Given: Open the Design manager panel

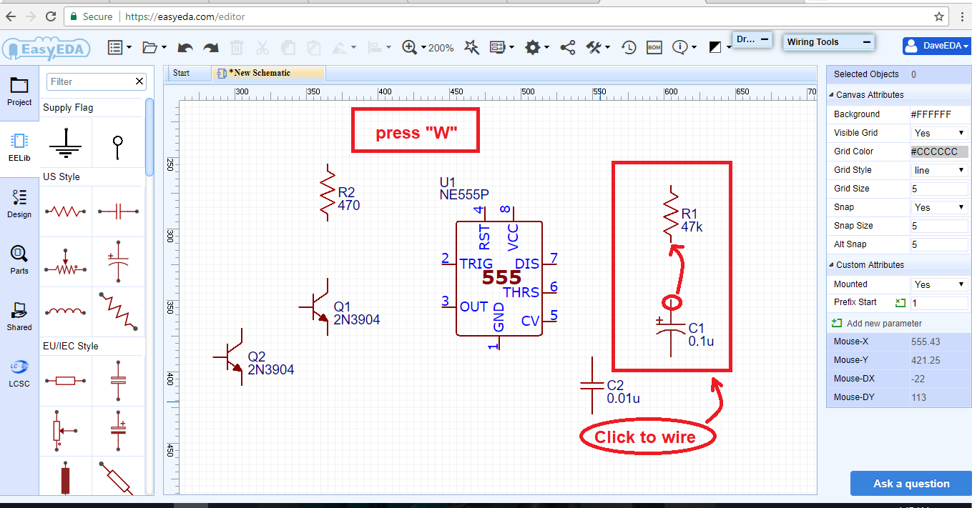Looking at the screenshot, I should coord(19,204).
